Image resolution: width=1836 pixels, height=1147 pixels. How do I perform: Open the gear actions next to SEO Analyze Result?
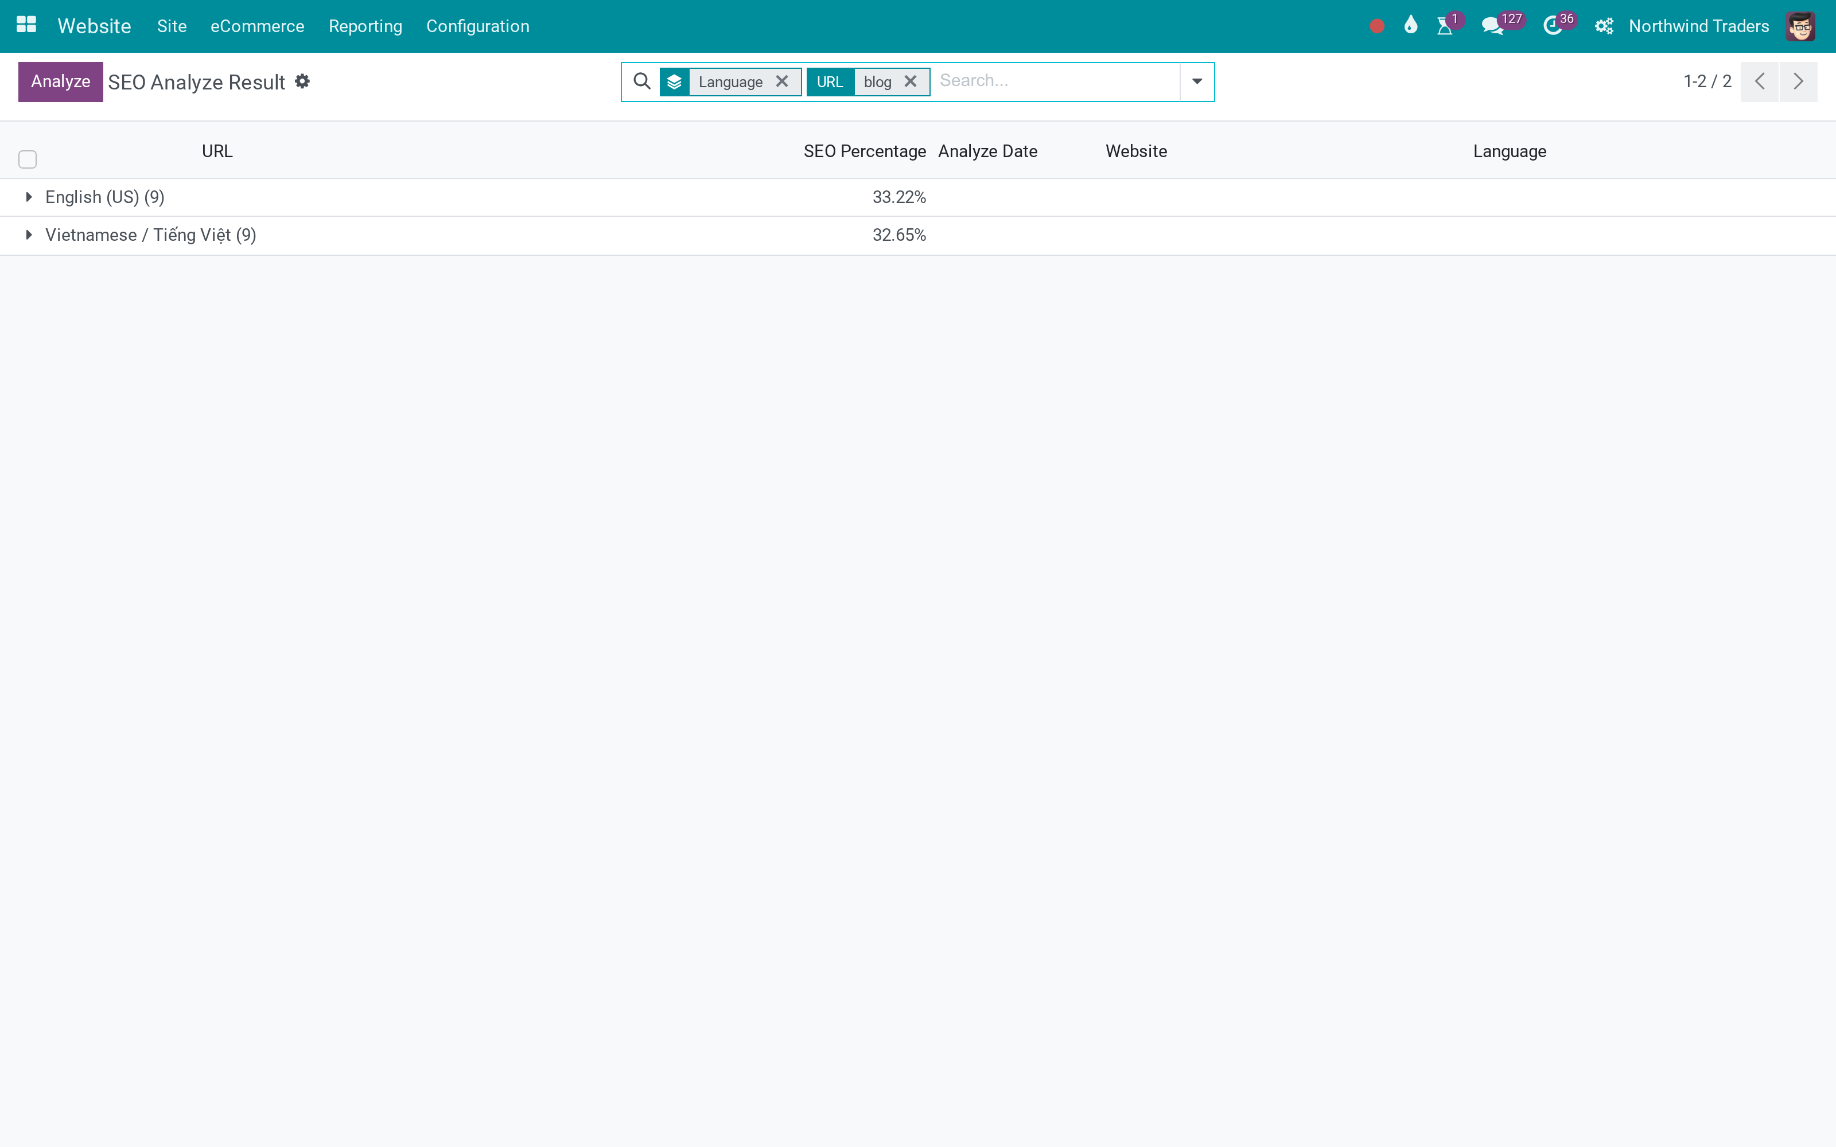click(303, 81)
